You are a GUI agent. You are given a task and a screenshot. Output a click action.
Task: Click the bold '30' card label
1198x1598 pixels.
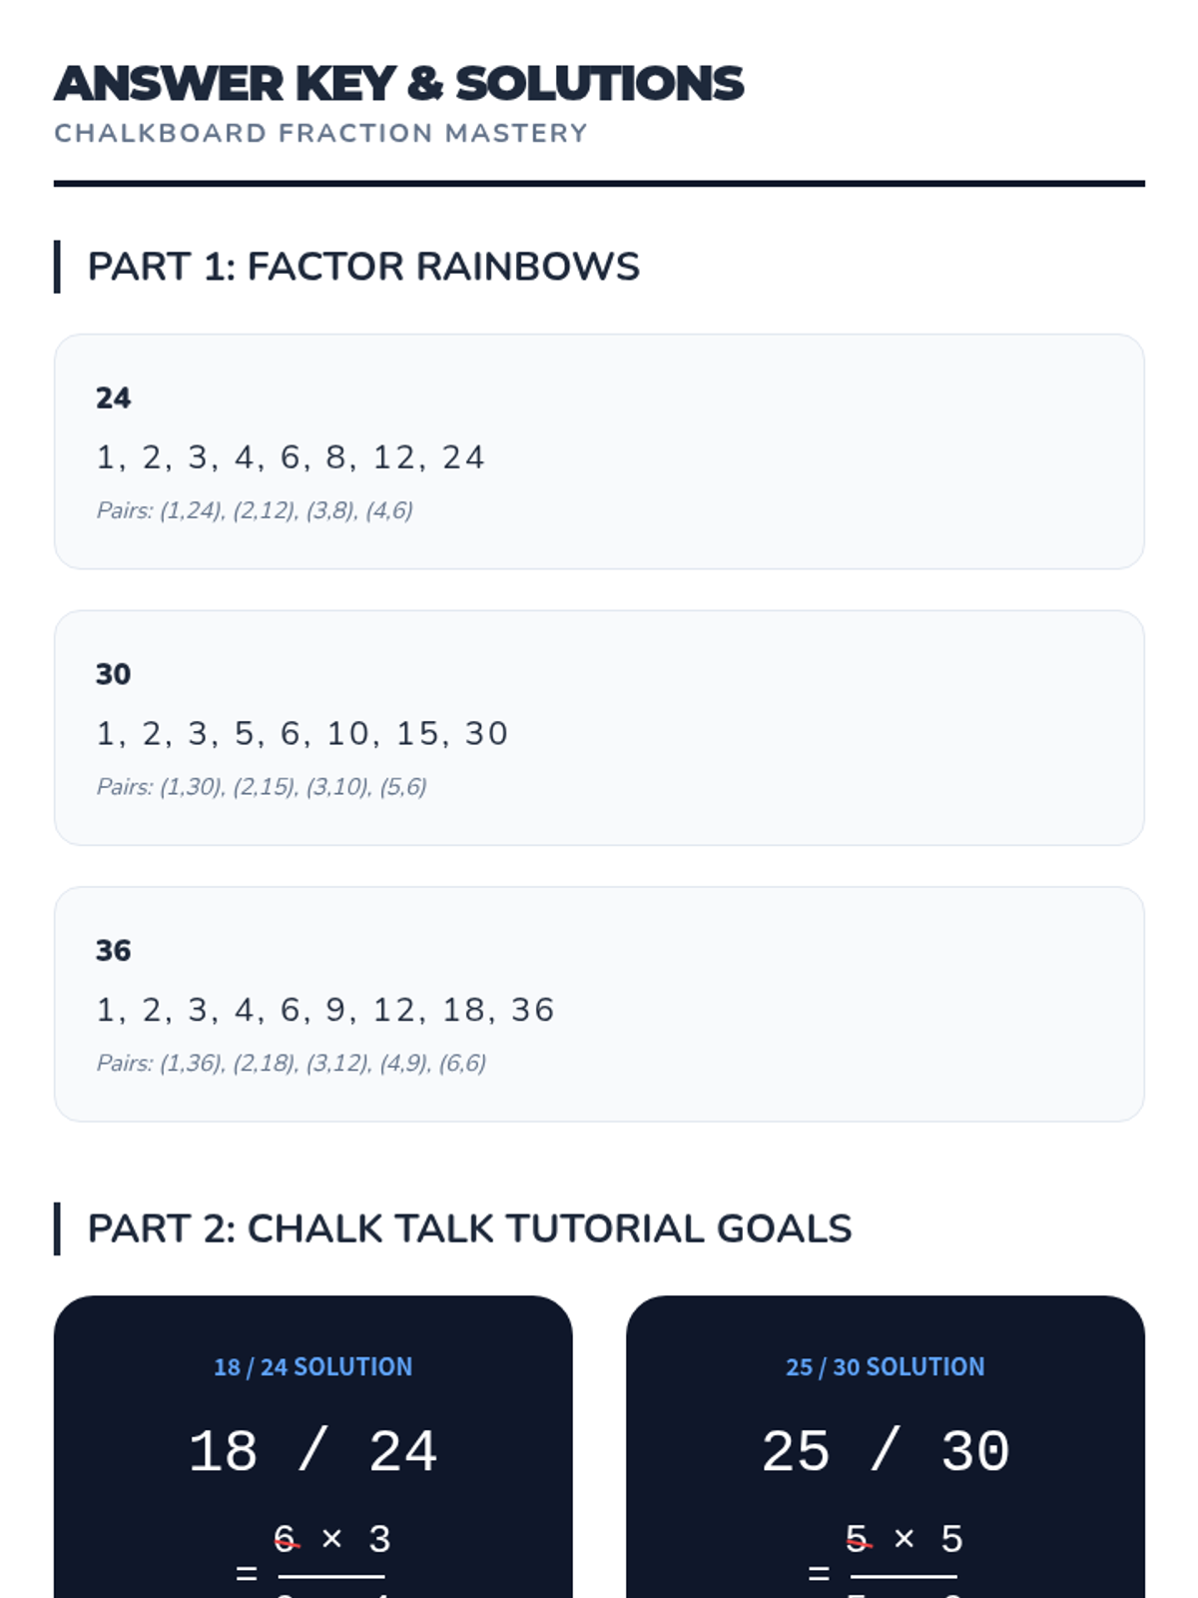tap(113, 674)
